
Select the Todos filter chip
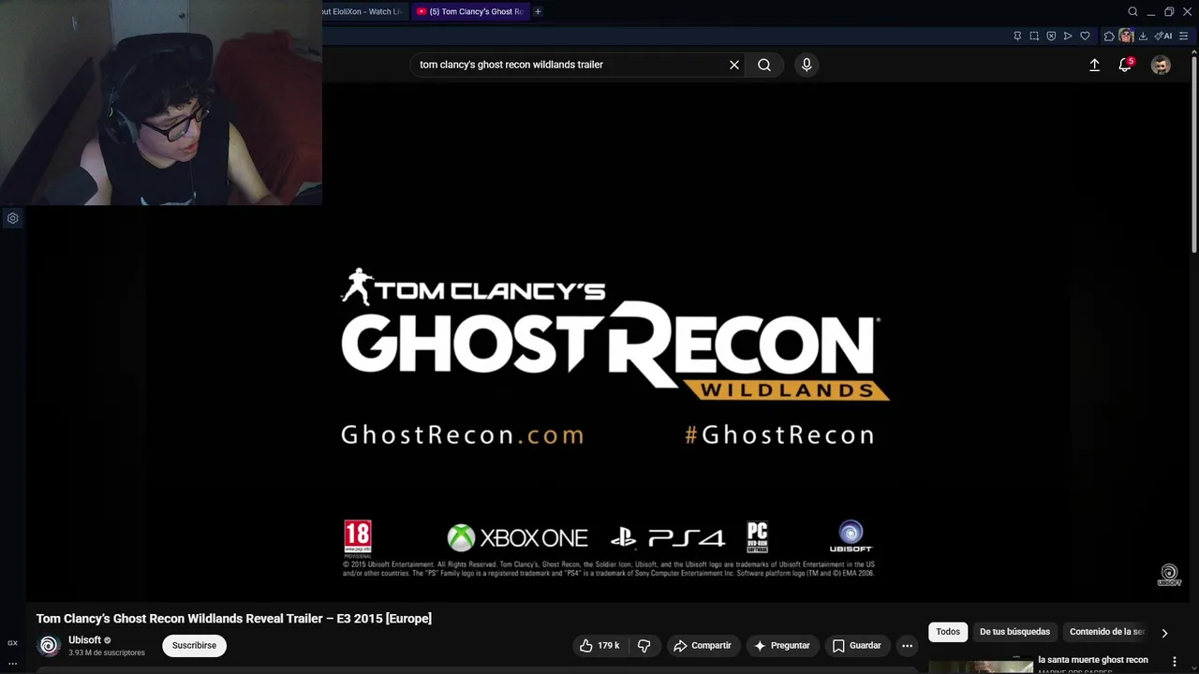coord(948,632)
